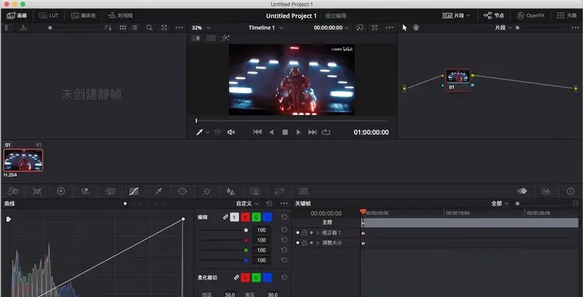
Task: Select the H.264 clip thumbnail 01
Action: (x=23, y=160)
